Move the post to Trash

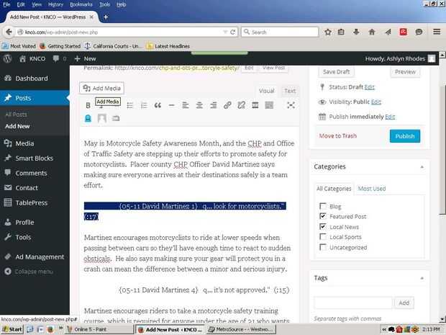click(x=337, y=136)
